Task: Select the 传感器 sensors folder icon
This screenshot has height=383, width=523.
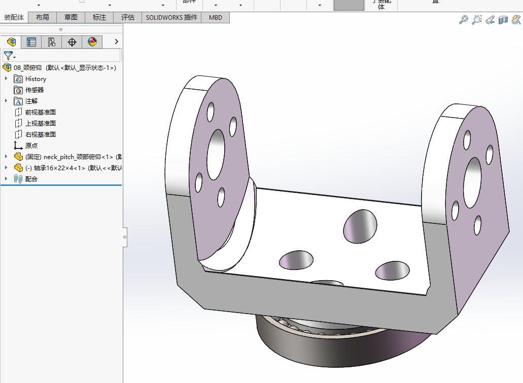Action: click(18, 90)
